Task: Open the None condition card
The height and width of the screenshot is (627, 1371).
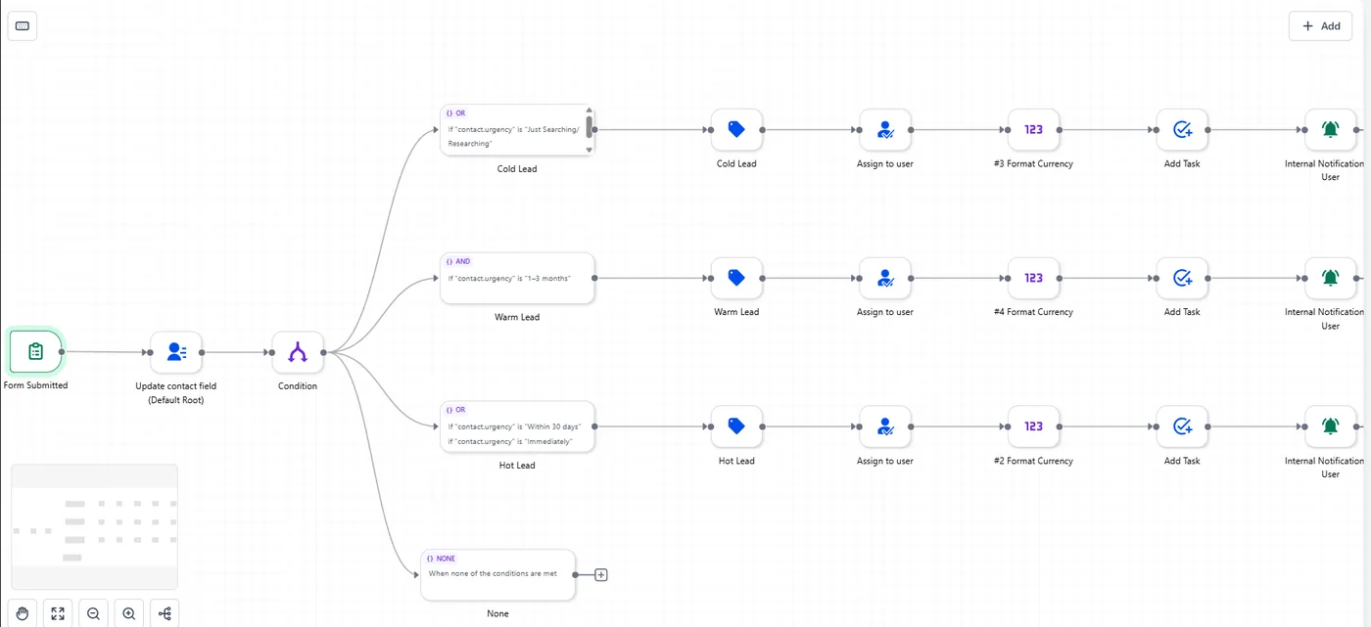Action: coord(497,575)
